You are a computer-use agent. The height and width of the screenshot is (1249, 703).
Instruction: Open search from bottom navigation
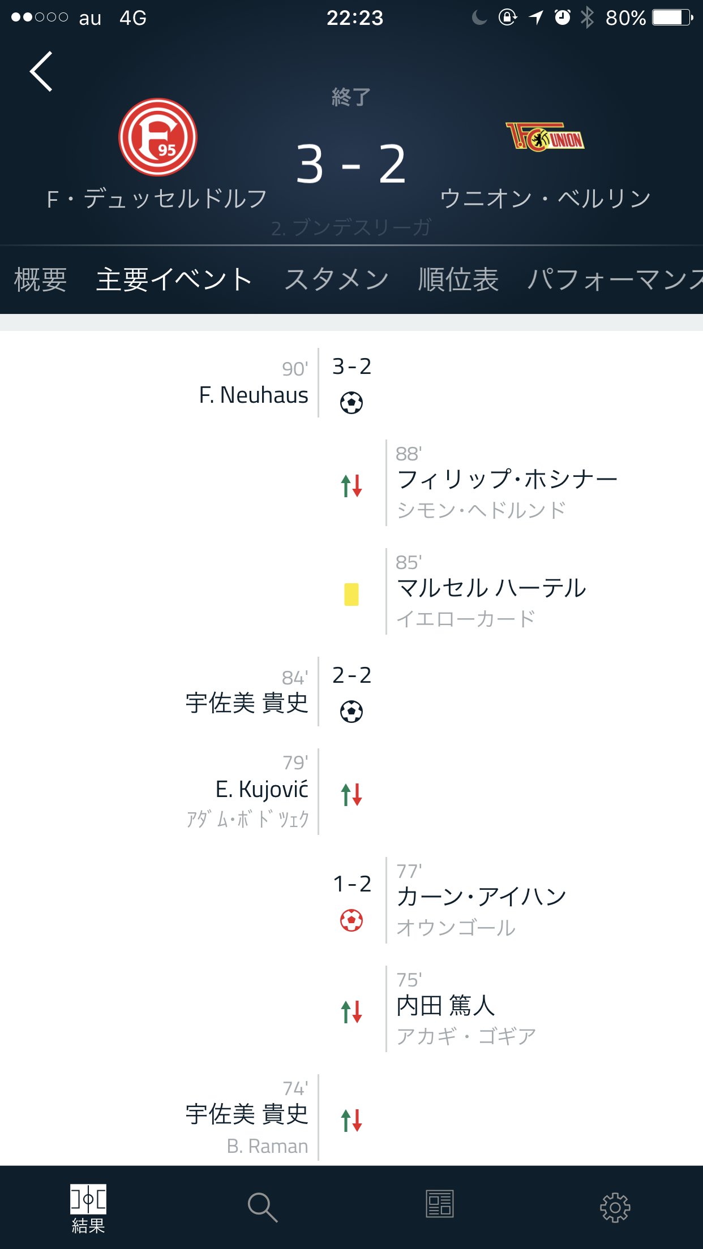point(263,1207)
